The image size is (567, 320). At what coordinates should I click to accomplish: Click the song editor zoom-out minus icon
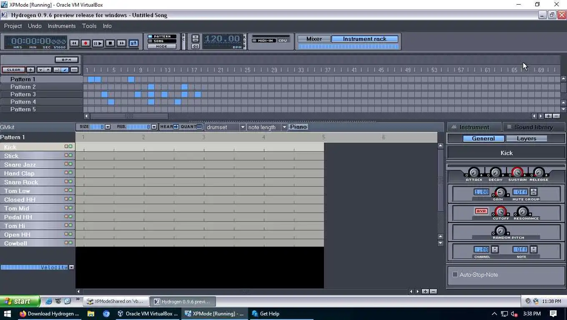click(x=556, y=116)
